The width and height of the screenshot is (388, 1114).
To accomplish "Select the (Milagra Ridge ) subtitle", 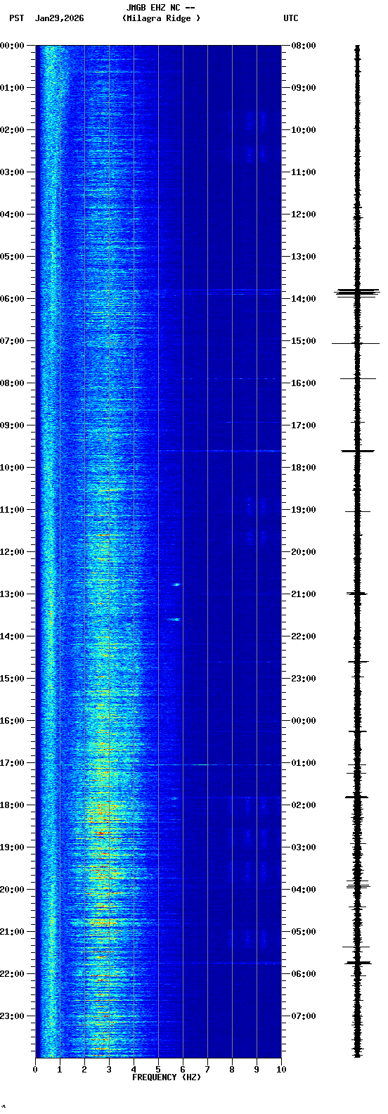I will pyautogui.click(x=161, y=18).
